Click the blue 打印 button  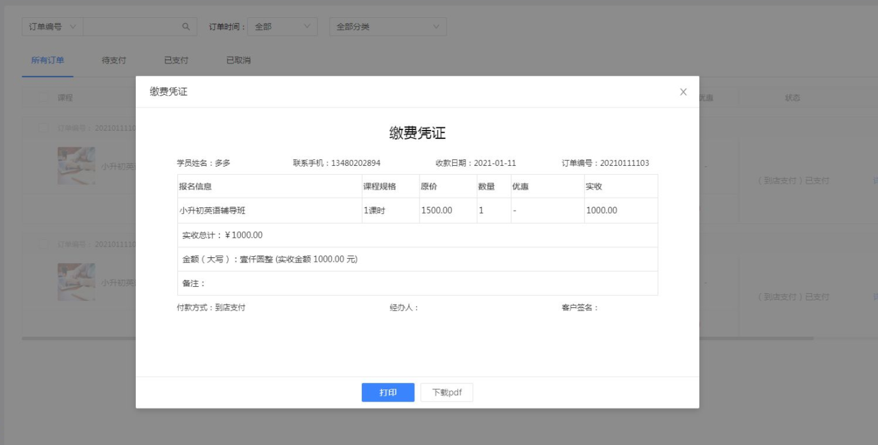tap(388, 392)
